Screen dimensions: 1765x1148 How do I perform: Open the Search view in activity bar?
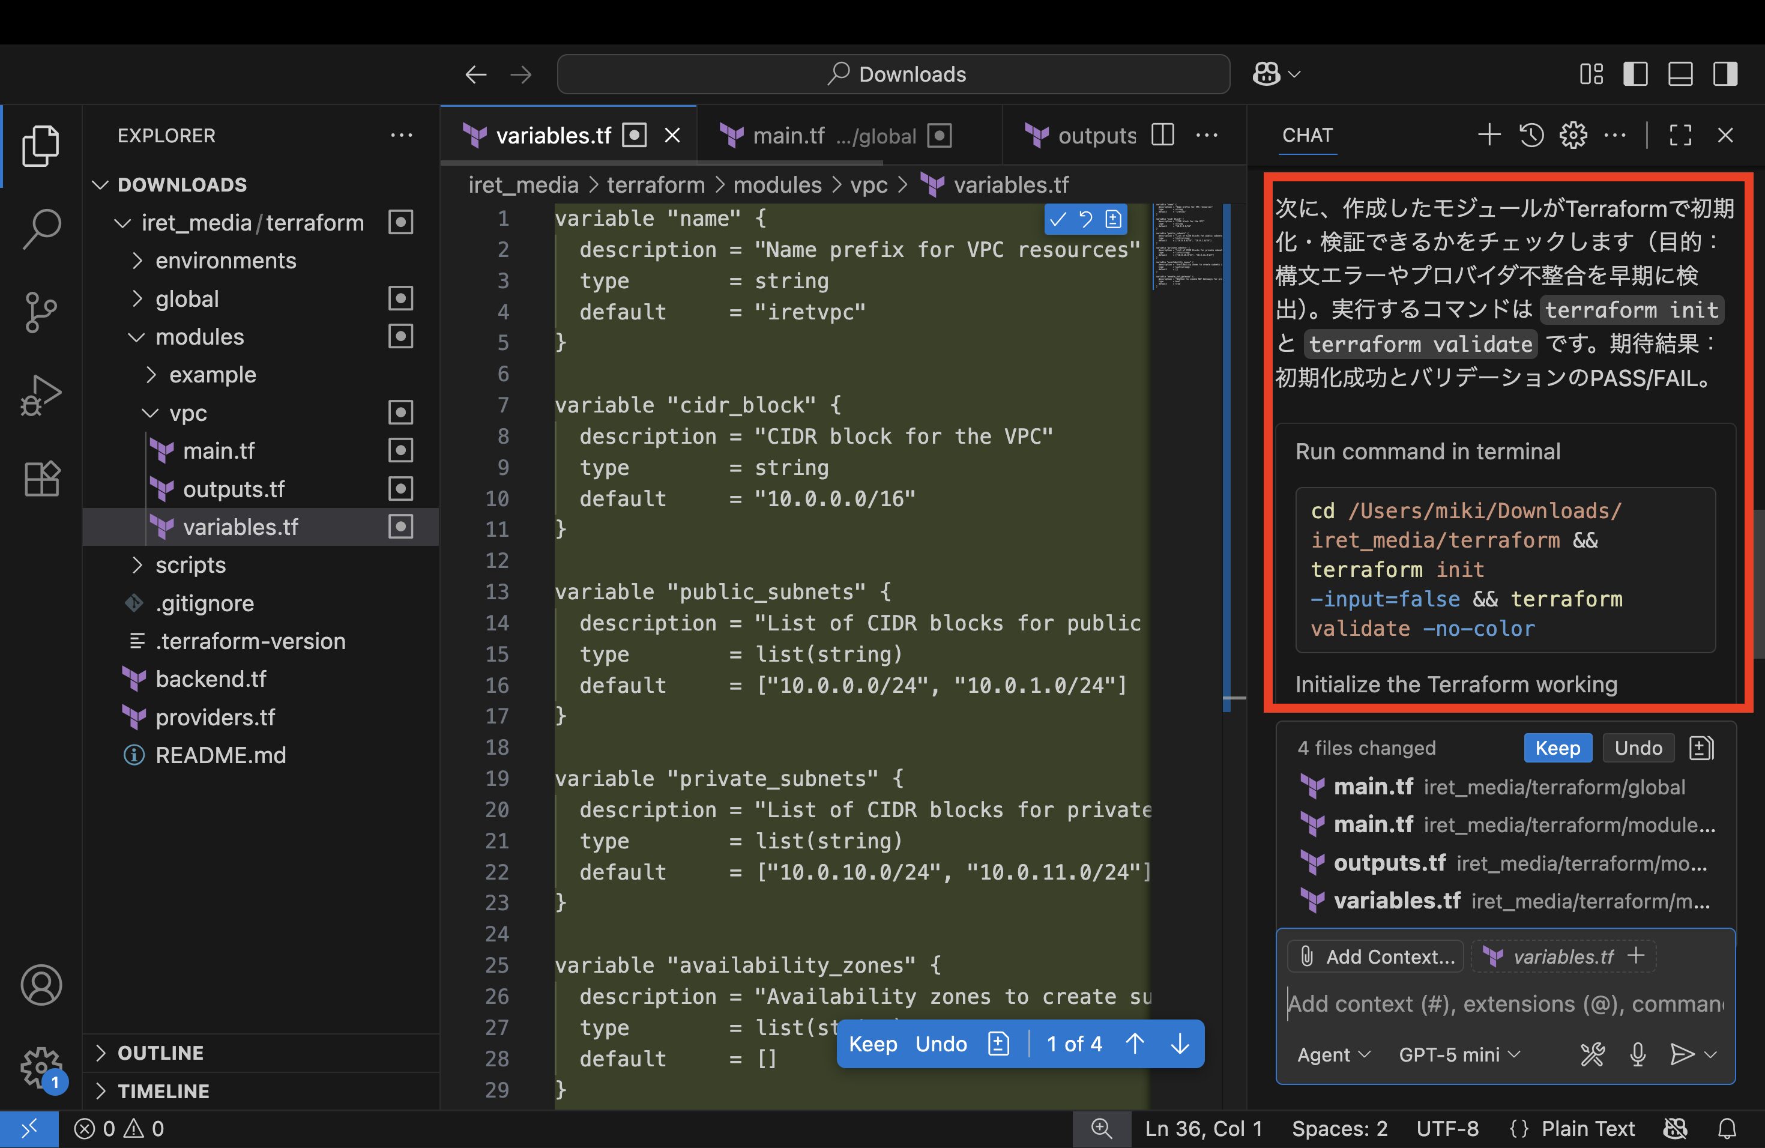pos(41,228)
